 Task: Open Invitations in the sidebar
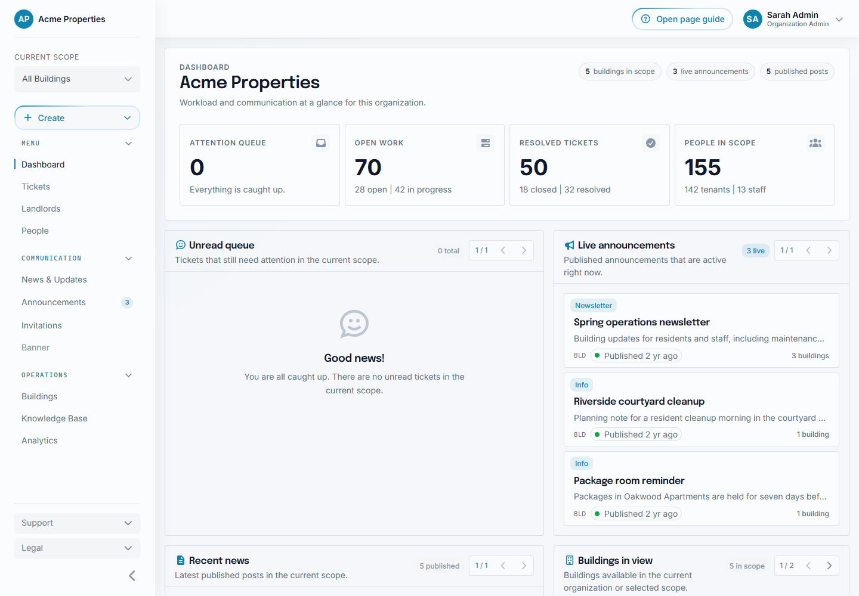tap(42, 325)
